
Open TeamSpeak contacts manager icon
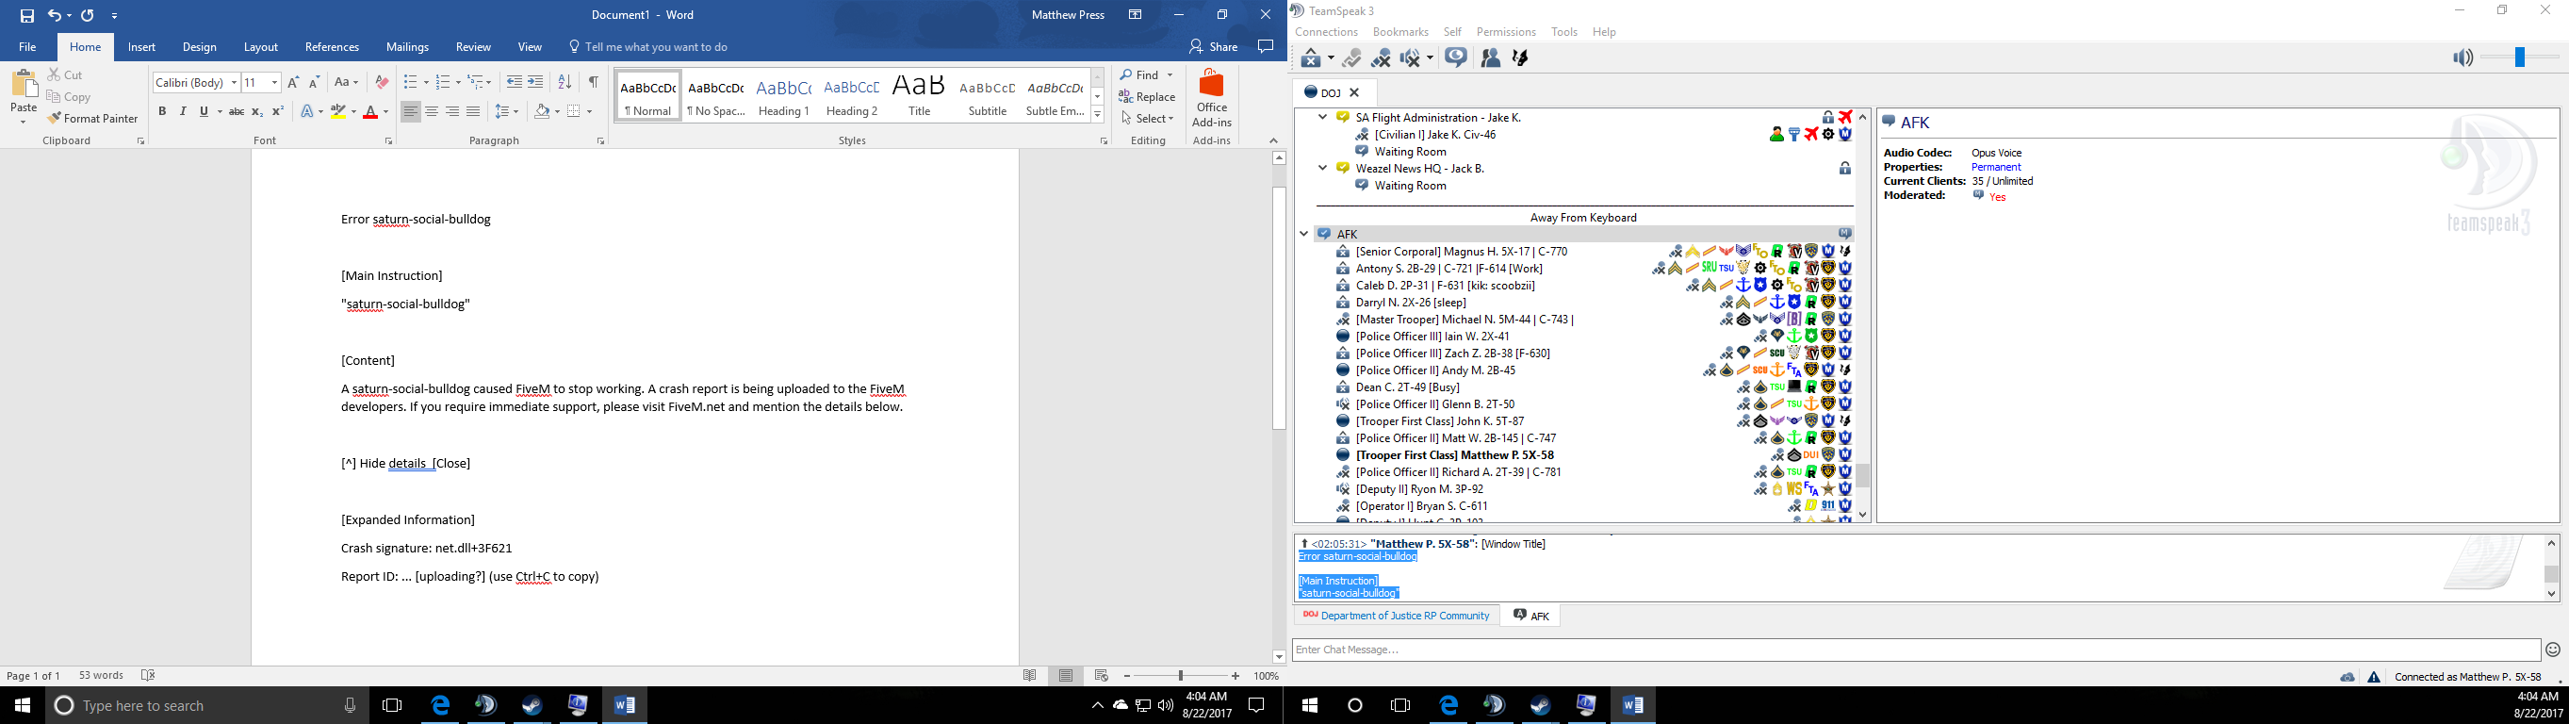(x=1491, y=58)
